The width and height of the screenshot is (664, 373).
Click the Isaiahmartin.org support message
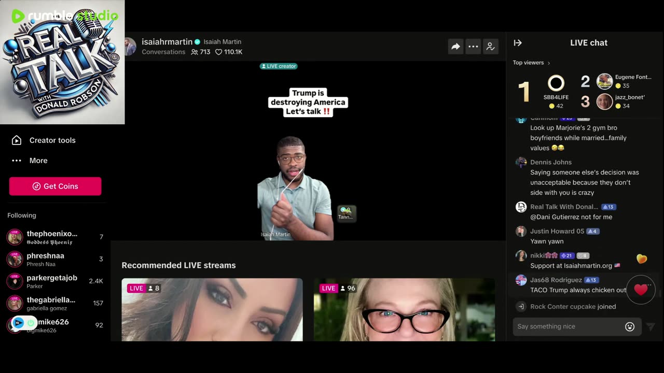[x=575, y=266]
